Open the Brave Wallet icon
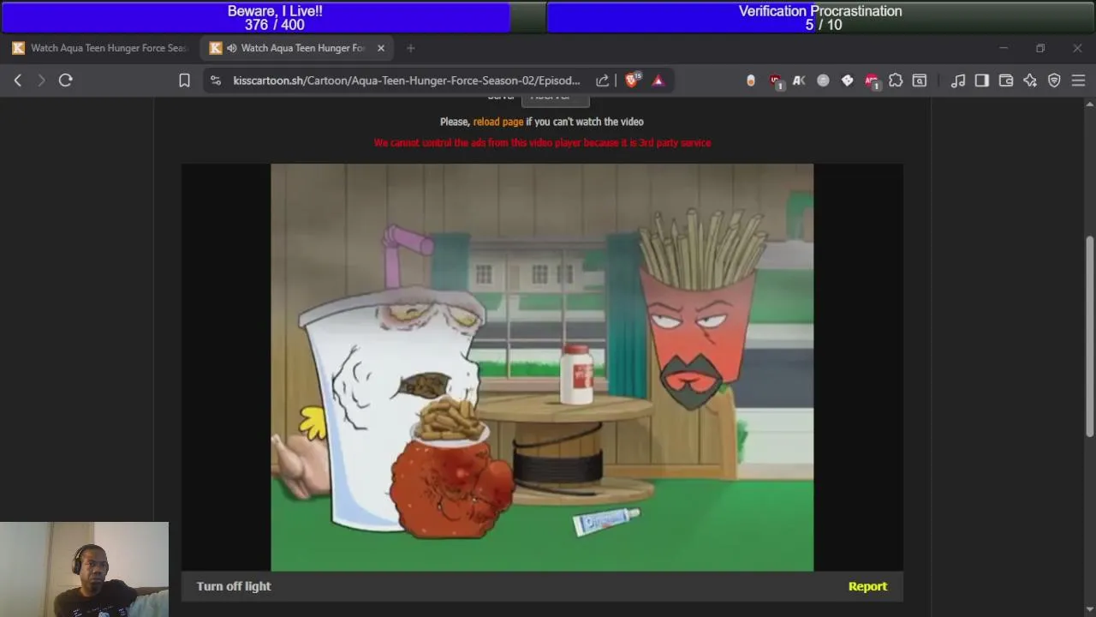This screenshot has height=617, width=1096. pyautogui.click(x=1006, y=81)
